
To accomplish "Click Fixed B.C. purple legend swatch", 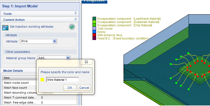I will pyautogui.click(x=94, y=38).
